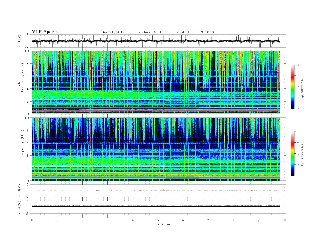Image resolution: width=320 pixels, height=247 pixels.
Task: Click the "-7" tick on ch.2 colorbar
Action: 298,176
